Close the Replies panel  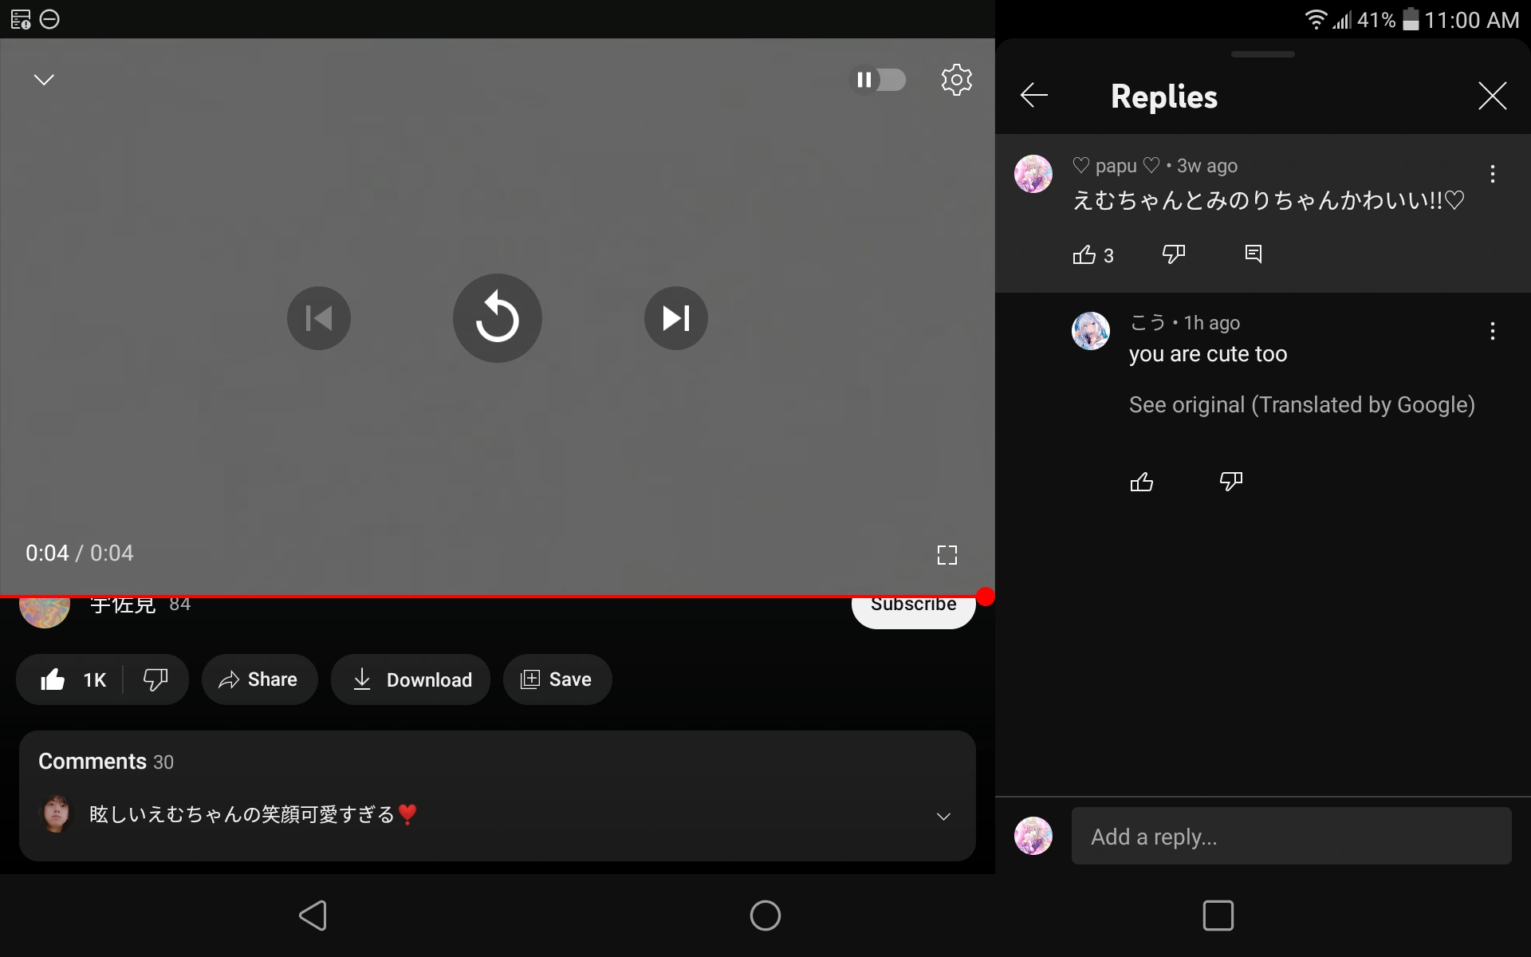(1492, 95)
